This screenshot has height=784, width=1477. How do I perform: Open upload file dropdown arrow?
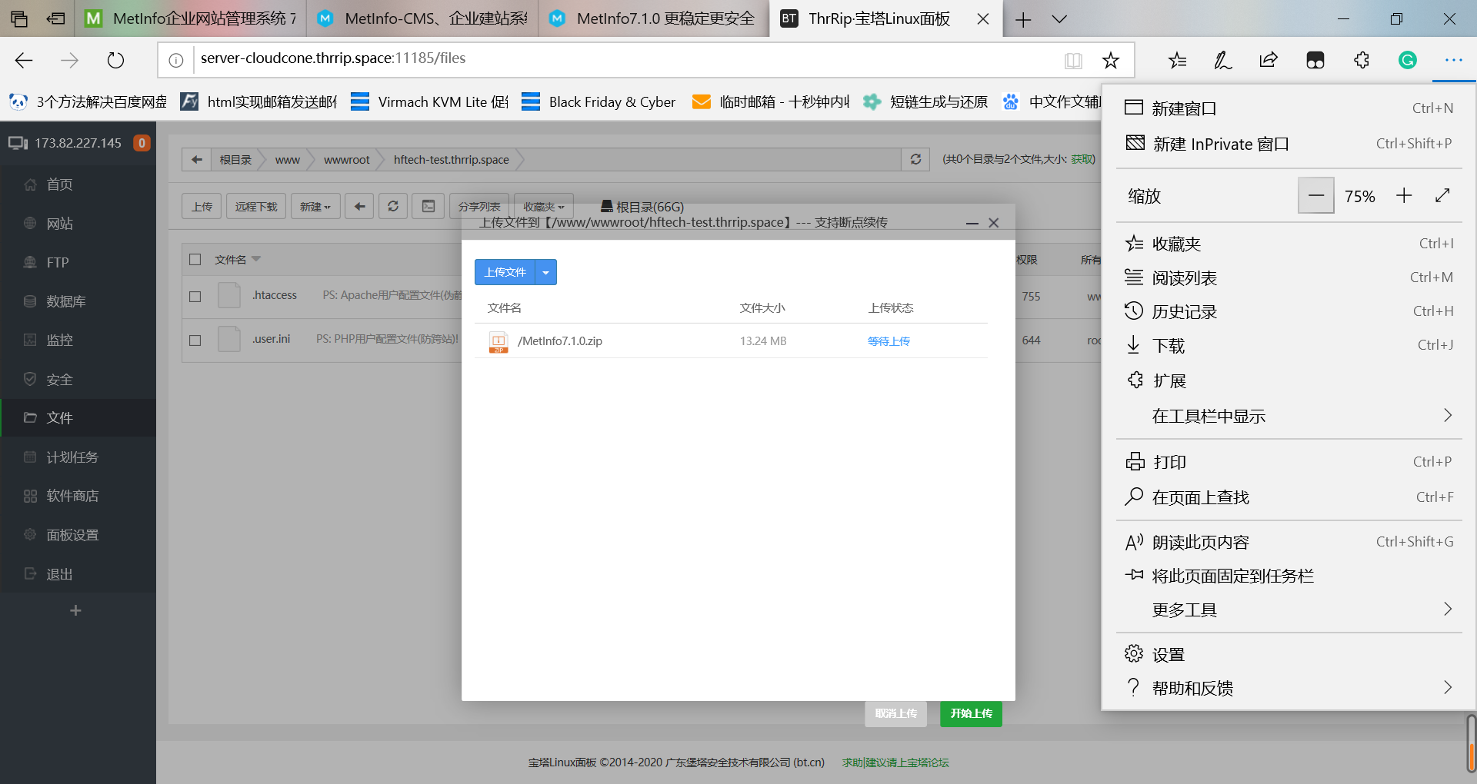click(x=545, y=272)
